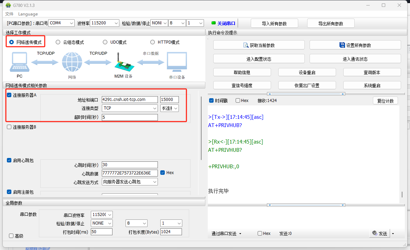
Task: Click the 复位计数 button
Action: 385,101
